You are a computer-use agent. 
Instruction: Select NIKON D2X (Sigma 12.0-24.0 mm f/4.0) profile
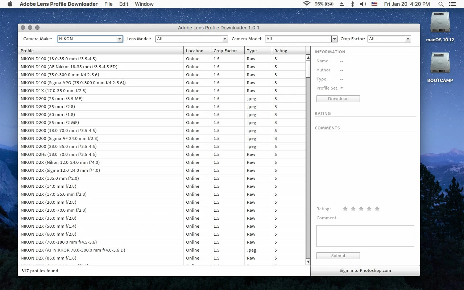162,170
